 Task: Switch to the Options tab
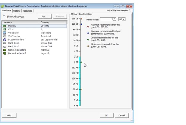(x=17, y=11)
